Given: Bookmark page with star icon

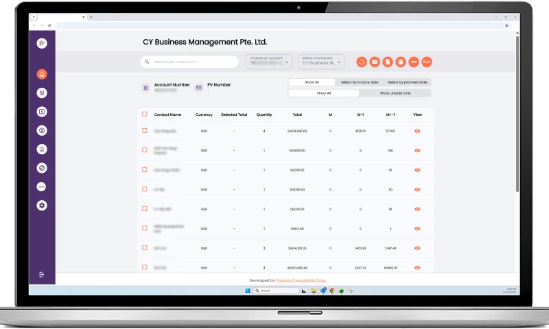Looking at the screenshot, I should (506, 25).
